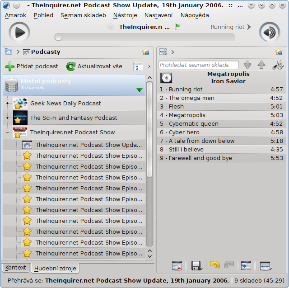Click the volume speaker knob
Viewport: 289px width, 288px height.
pos(270,33)
